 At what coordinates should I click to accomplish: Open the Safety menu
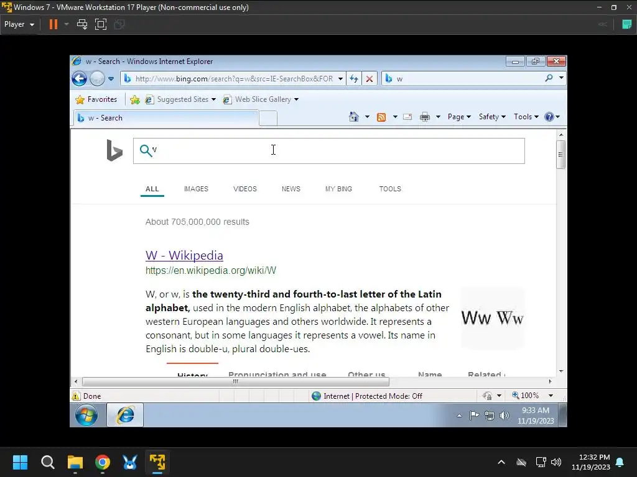point(492,117)
